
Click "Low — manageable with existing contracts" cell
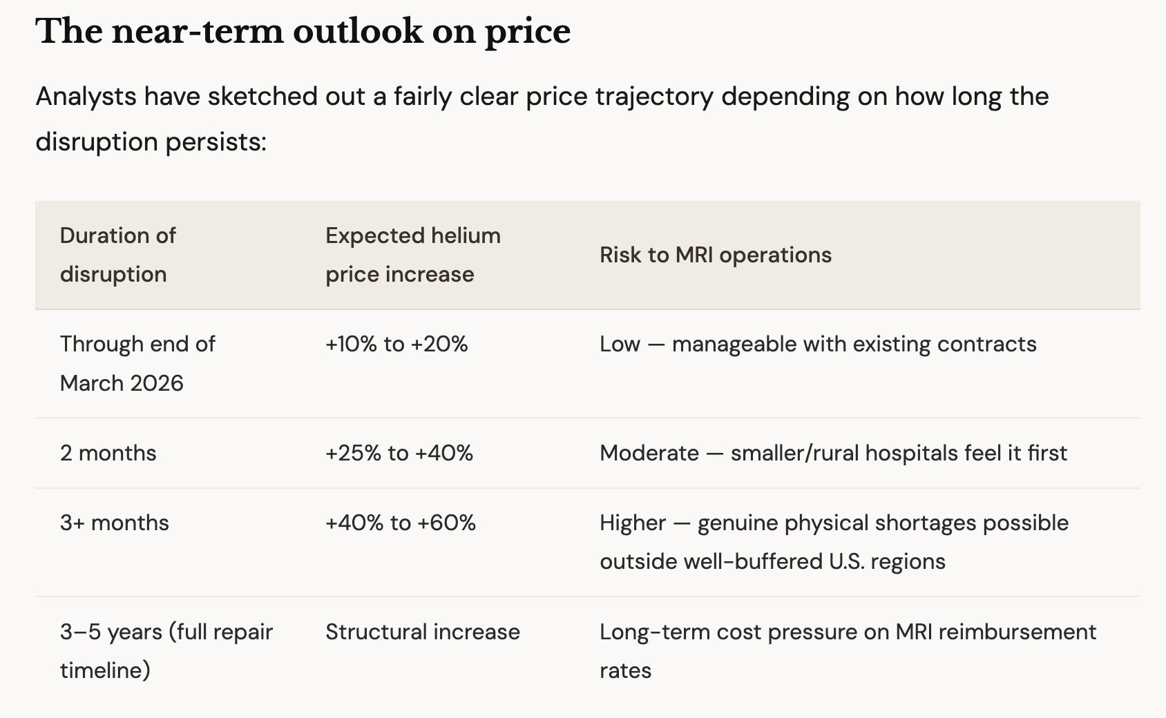(818, 344)
